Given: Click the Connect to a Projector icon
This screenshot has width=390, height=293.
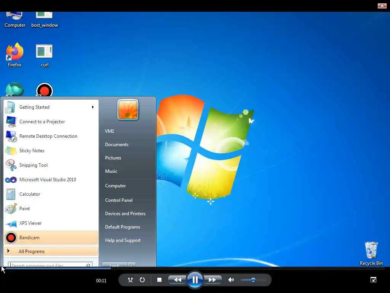Looking at the screenshot, I should [x=11, y=122].
